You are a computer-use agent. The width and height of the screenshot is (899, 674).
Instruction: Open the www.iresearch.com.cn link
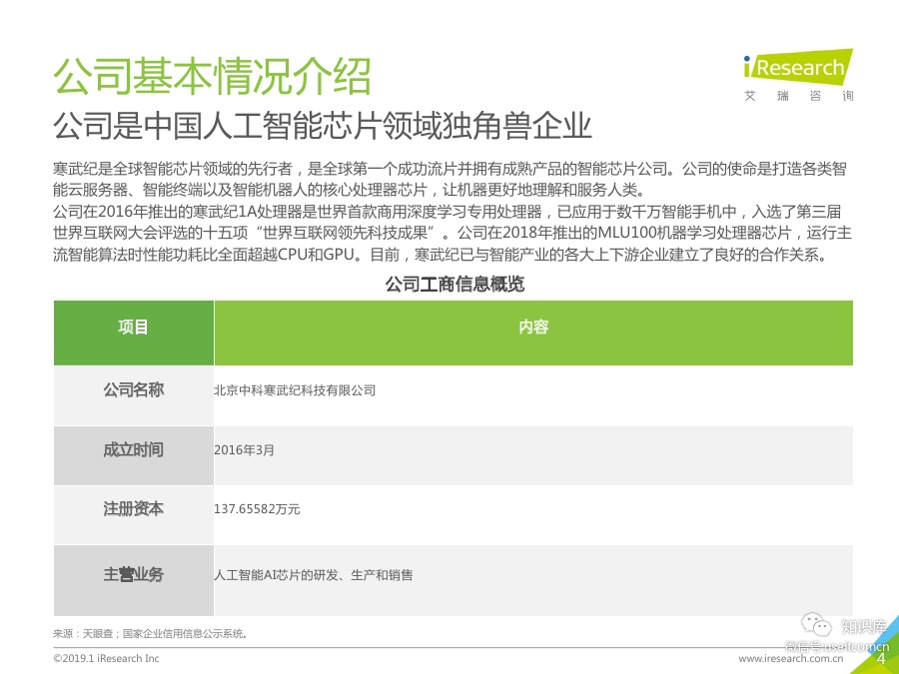point(791,659)
